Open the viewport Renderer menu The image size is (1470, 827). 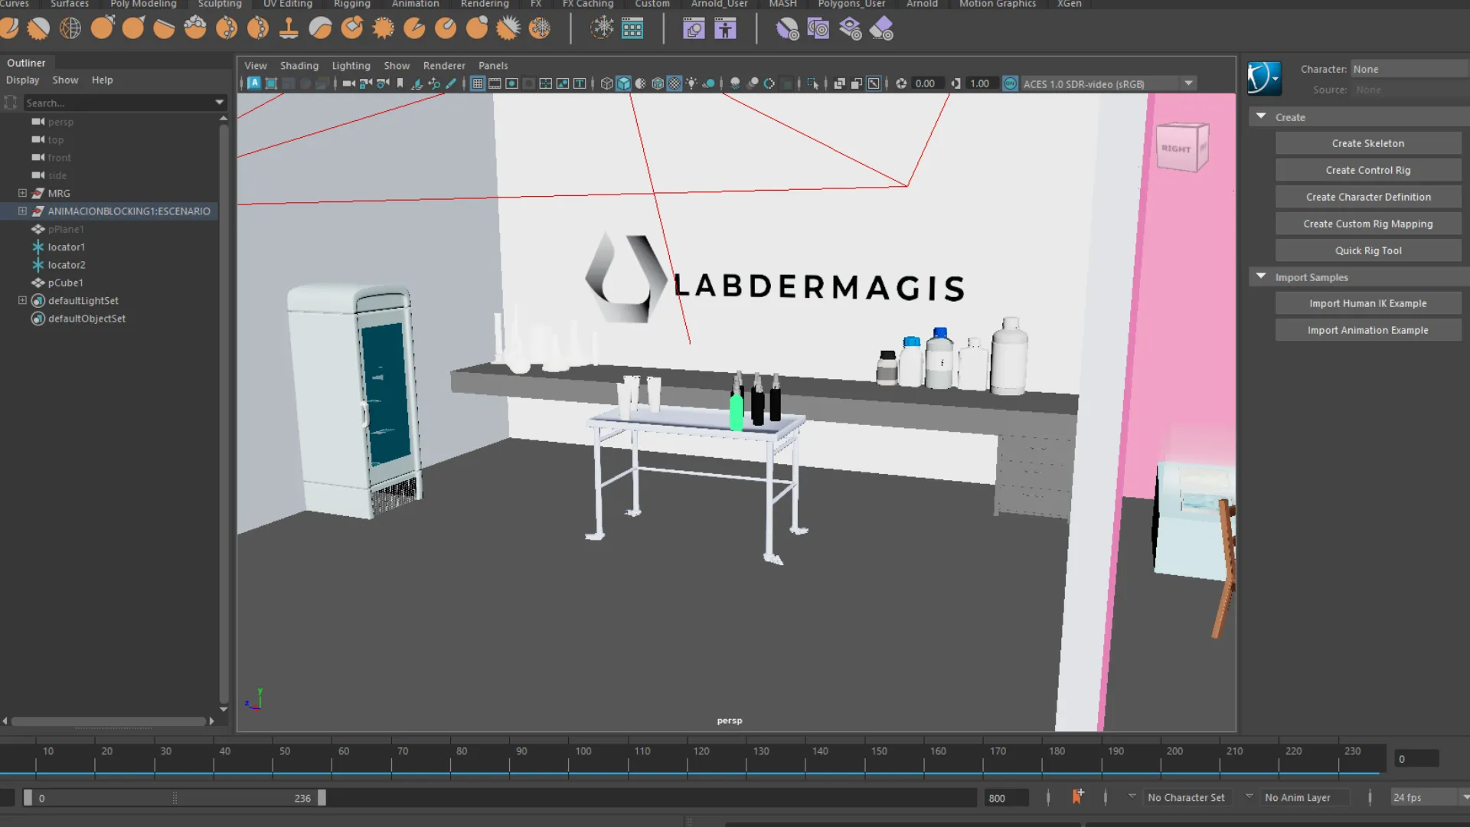click(444, 66)
